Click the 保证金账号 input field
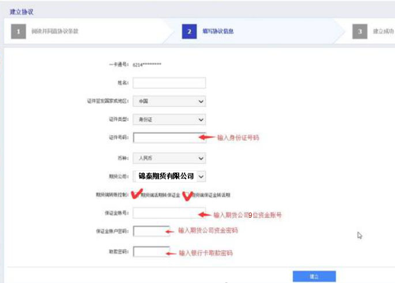This screenshot has height=283, width=395. coord(170,213)
